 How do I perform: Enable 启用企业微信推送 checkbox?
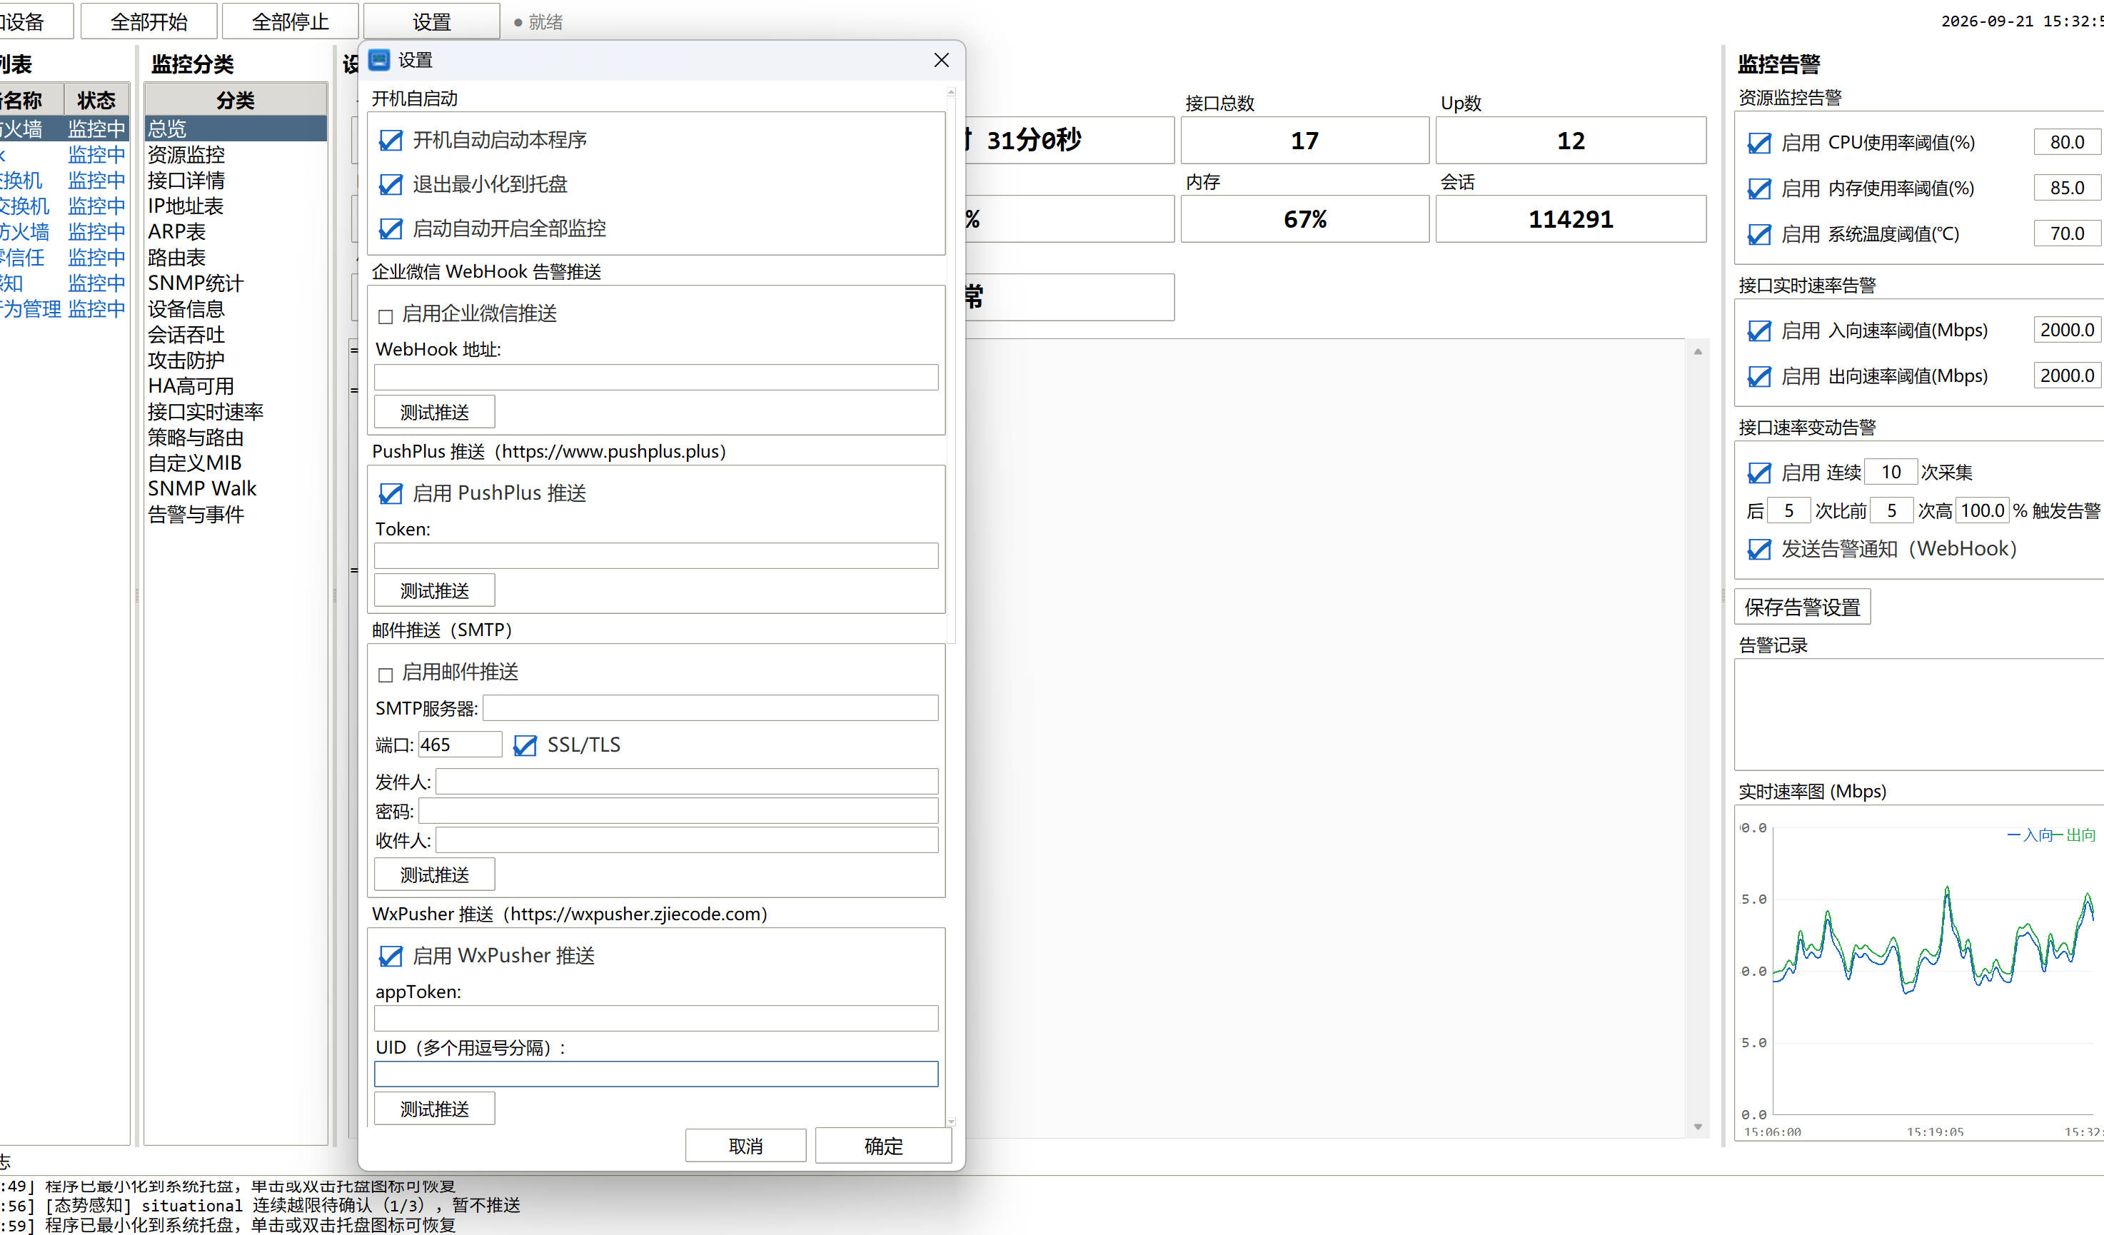385,316
